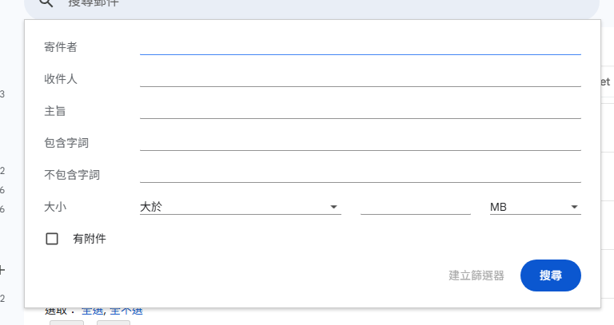This screenshot has height=325, width=614.
Task: Select the 主旨 input field
Action: [x=360, y=110]
